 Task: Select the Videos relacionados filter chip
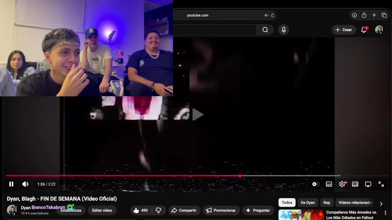click(x=355, y=202)
